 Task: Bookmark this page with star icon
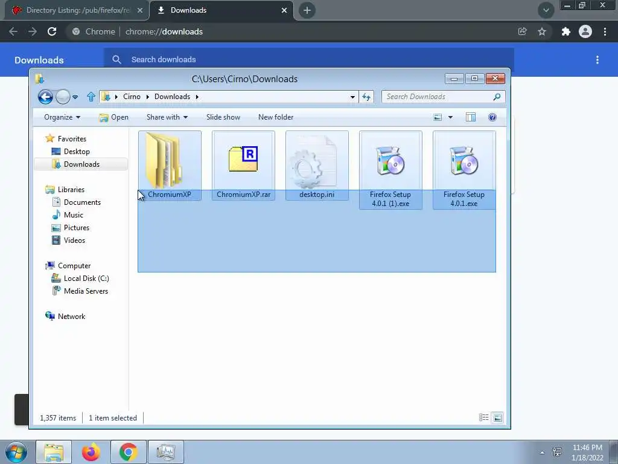542,31
